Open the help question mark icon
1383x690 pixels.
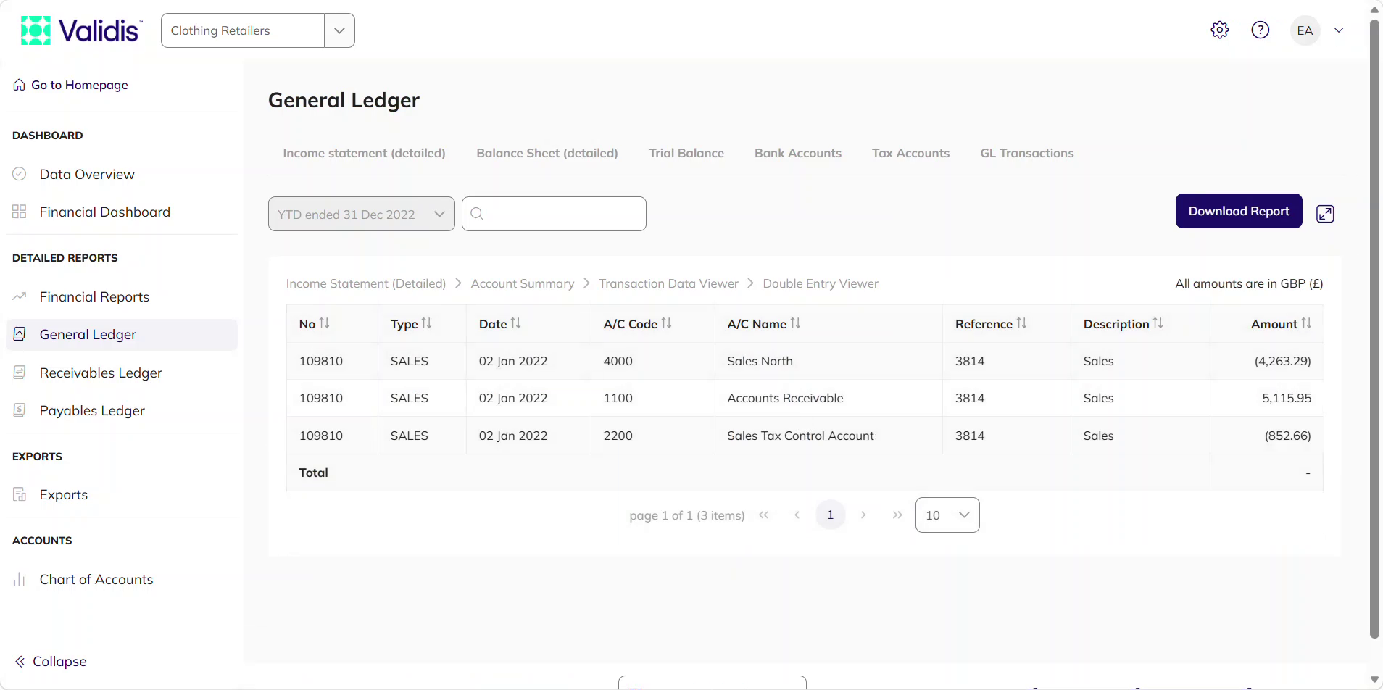[1261, 30]
